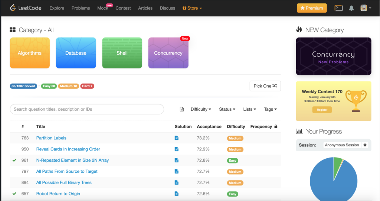
Task: Open the Contest page
Action: click(123, 8)
